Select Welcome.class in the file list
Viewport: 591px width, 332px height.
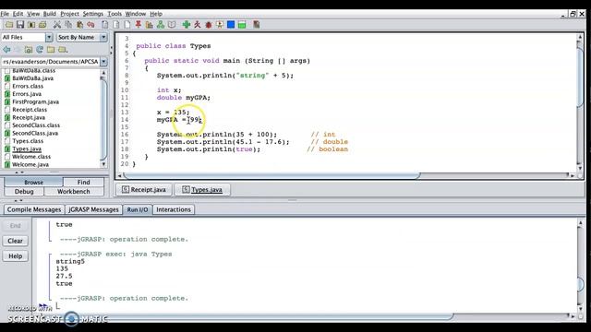coord(31,157)
